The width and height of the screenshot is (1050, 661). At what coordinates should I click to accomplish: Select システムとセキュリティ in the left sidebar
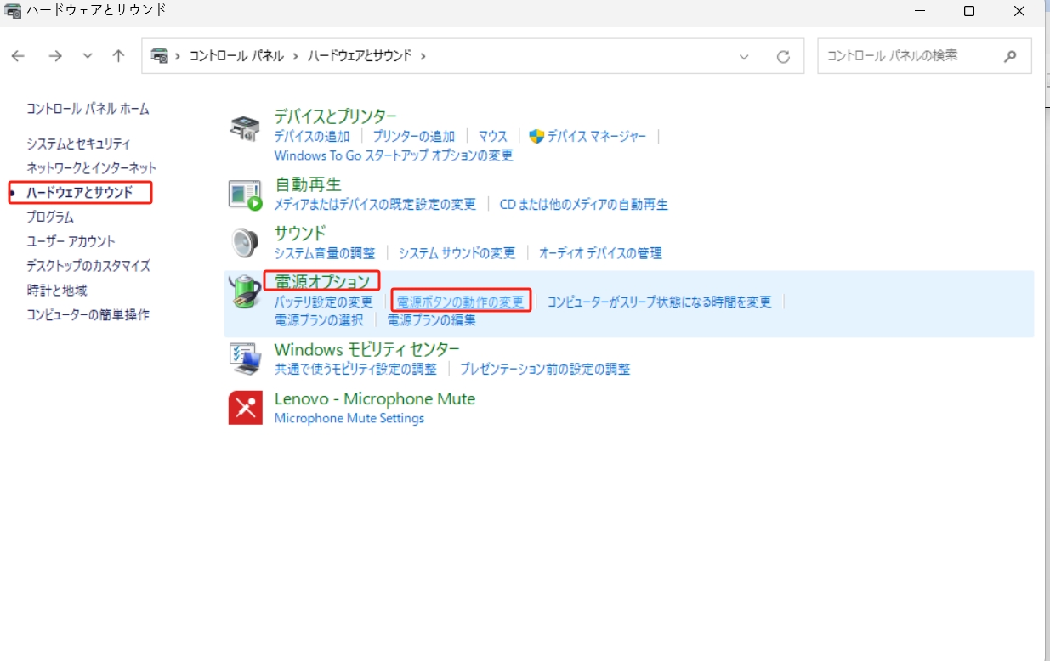78,144
